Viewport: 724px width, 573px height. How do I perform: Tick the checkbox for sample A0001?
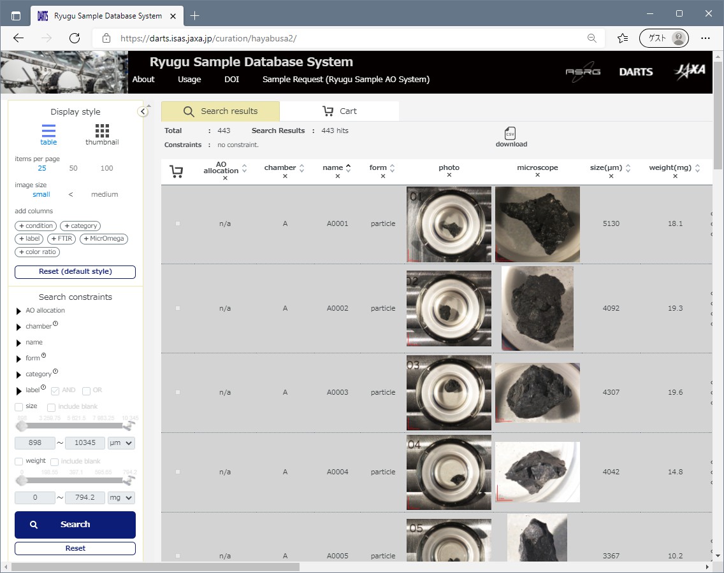(178, 223)
